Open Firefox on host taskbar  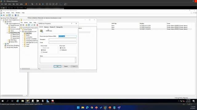(x=96, y=108)
